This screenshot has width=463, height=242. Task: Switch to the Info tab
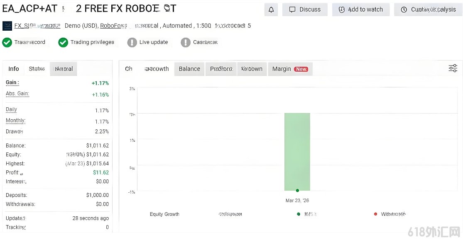pos(14,69)
